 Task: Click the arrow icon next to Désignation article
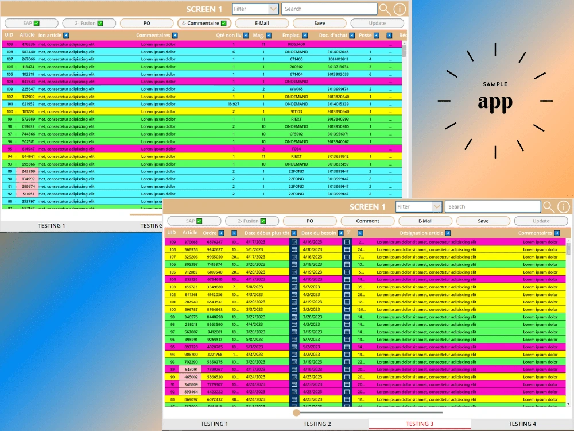coord(448,233)
